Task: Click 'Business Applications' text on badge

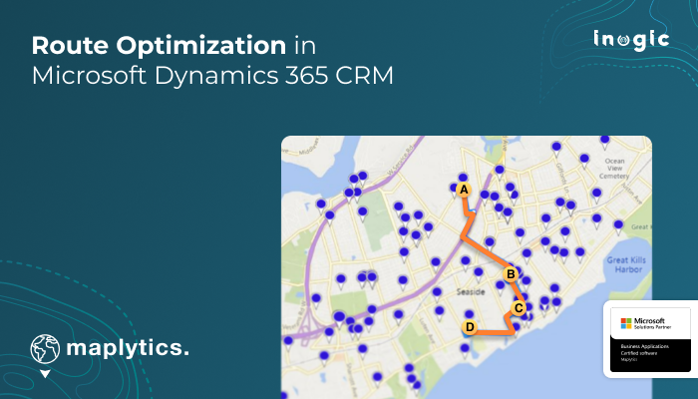Action: coord(644,346)
